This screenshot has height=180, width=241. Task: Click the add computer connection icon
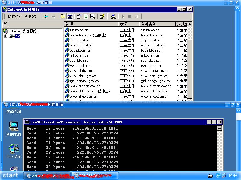click(x=113, y=16)
